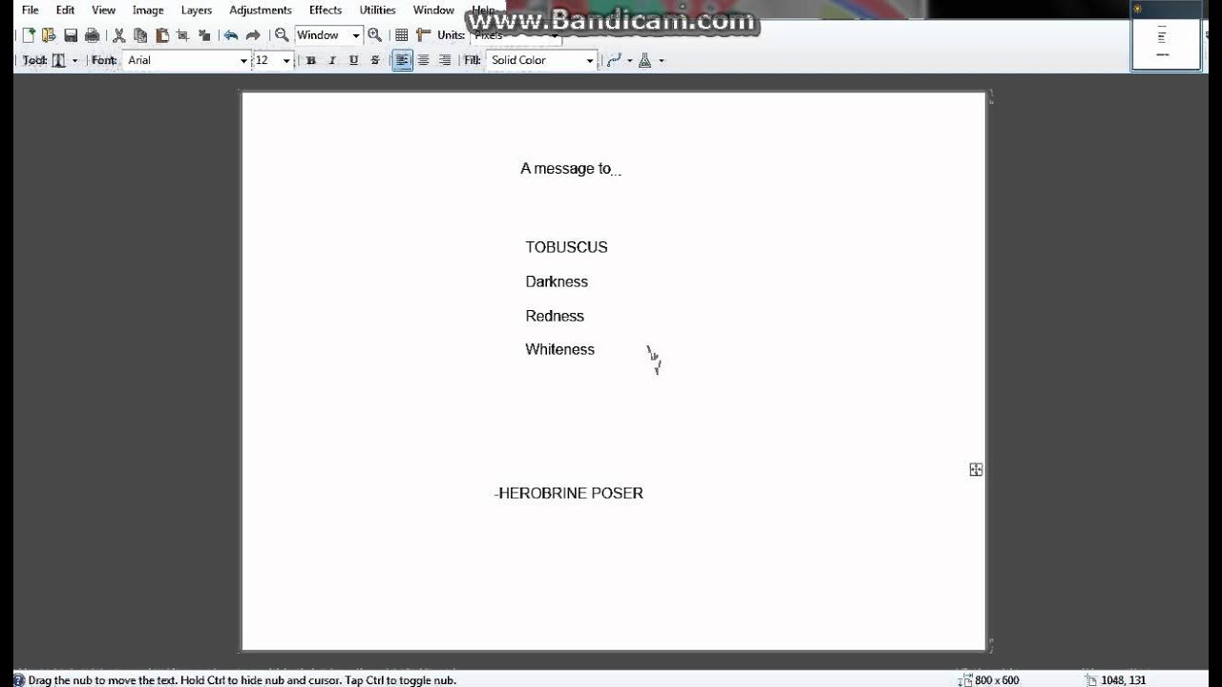The image size is (1222, 687).
Task: Open the Window menu
Action: pyautogui.click(x=433, y=10)
